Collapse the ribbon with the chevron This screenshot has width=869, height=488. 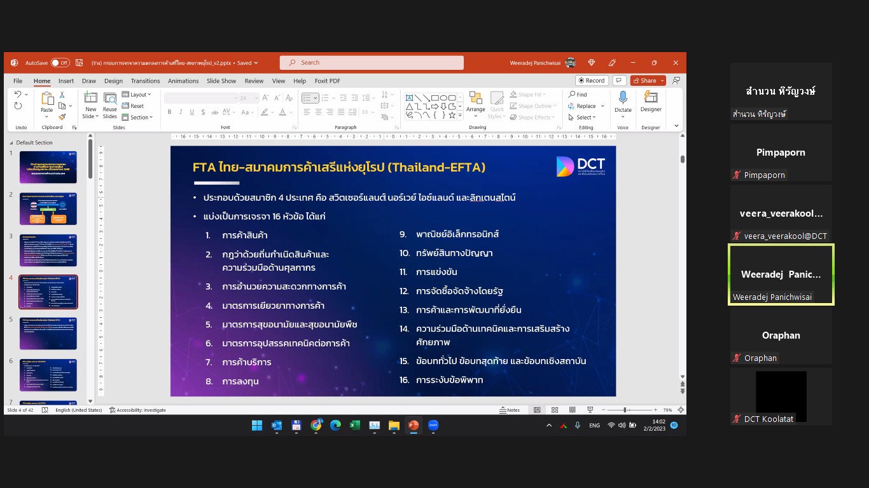pyautogui.click(x=676, y=126)
